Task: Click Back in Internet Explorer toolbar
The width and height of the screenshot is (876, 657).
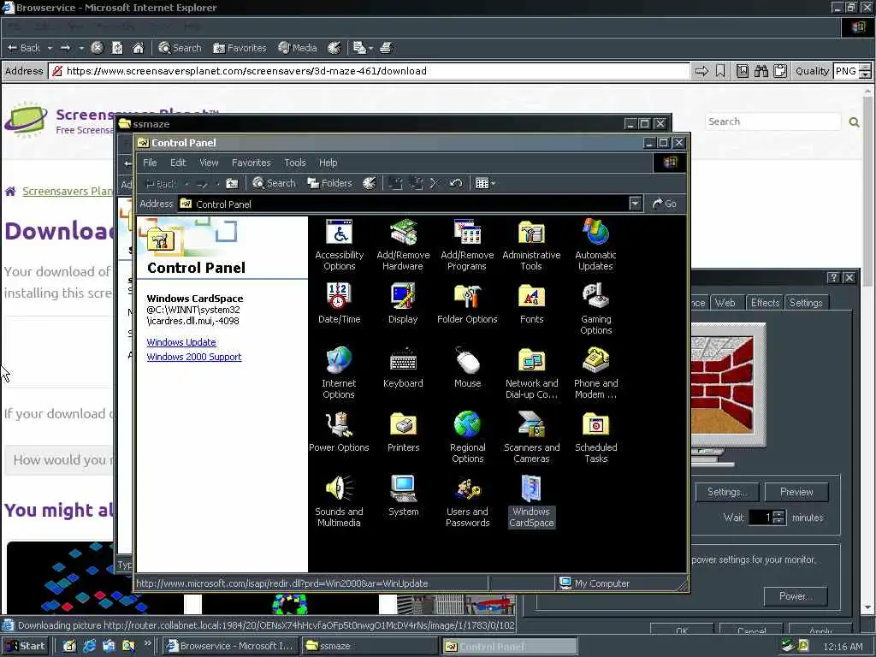Action: coord(24,48)
